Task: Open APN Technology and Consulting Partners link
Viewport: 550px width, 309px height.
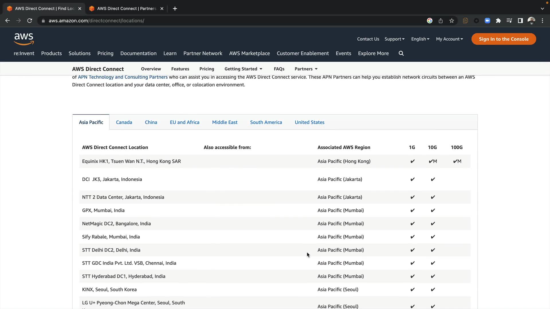Action: coord(123,77)
